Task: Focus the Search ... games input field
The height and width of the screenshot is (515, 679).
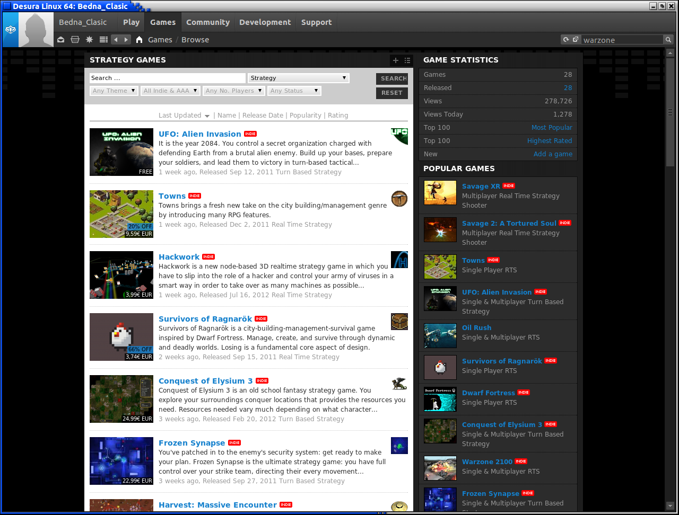Action: [x=168, y=78]
